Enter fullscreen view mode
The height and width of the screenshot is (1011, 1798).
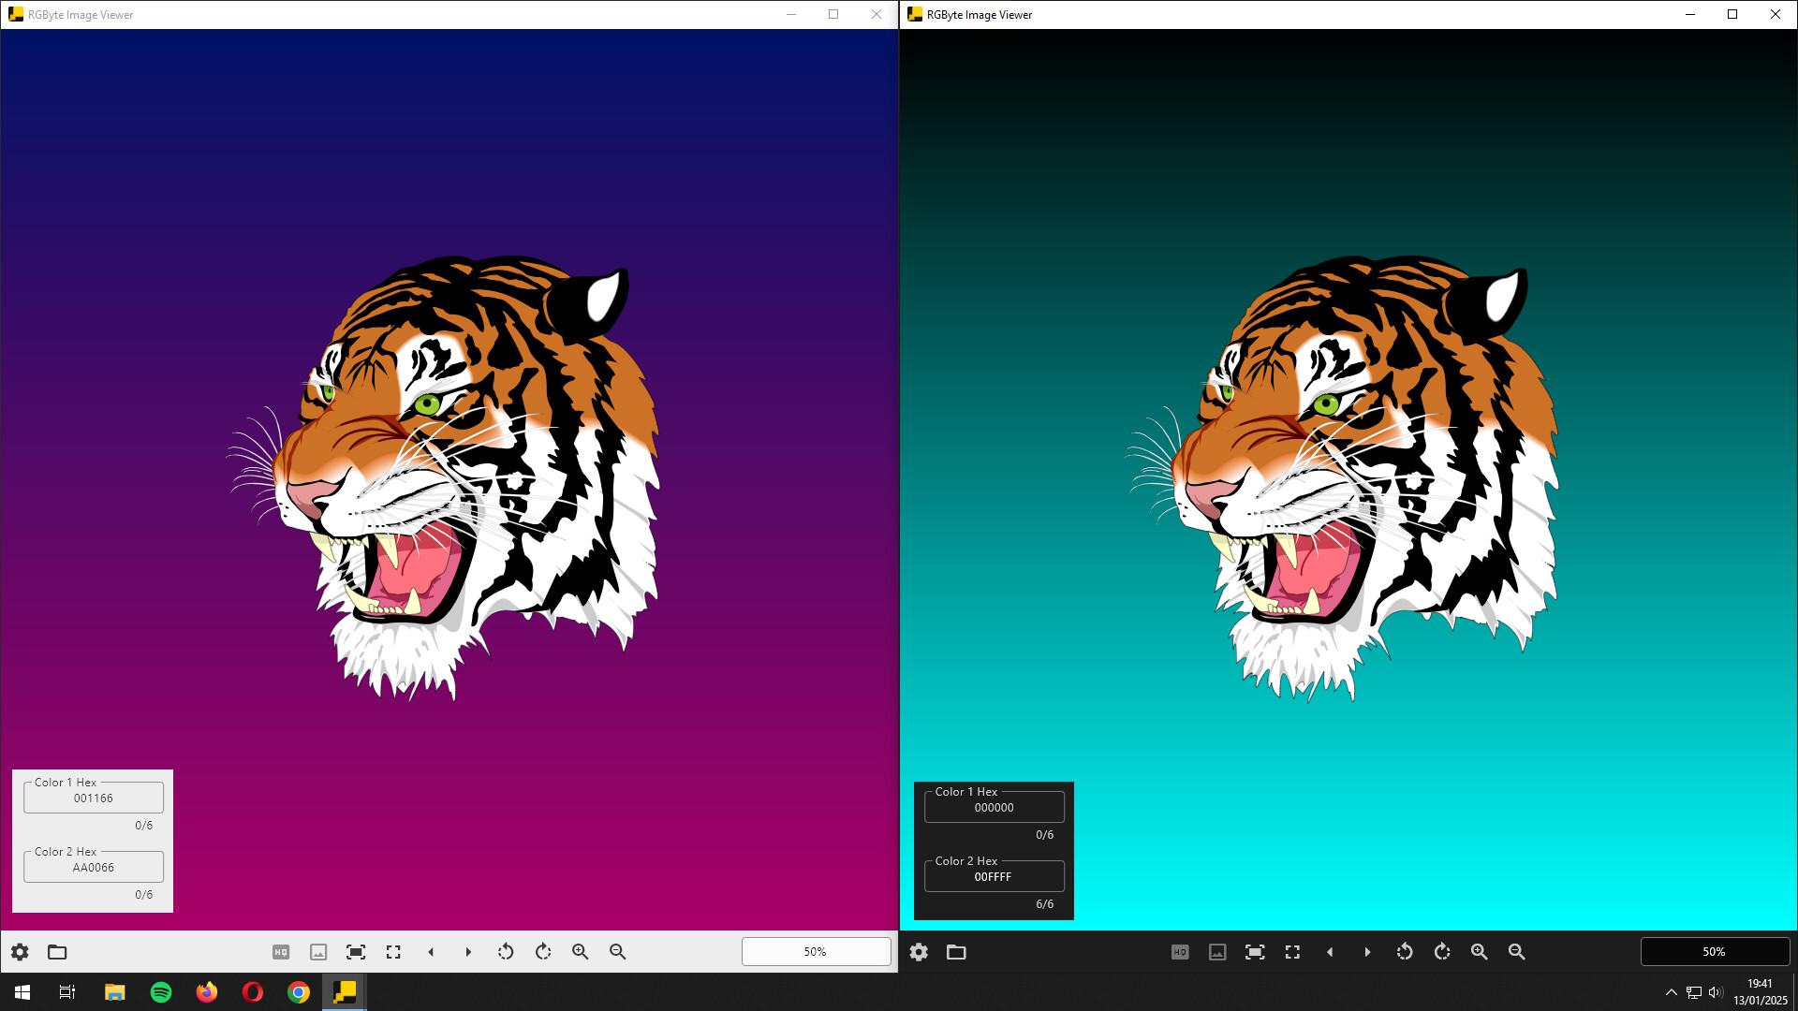[x=393, y=951]
